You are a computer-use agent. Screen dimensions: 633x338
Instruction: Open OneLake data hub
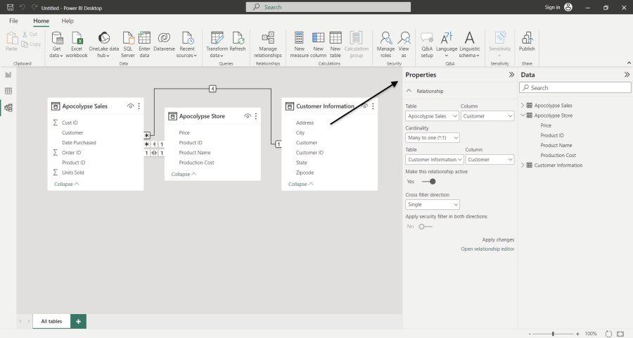point(104,44)
